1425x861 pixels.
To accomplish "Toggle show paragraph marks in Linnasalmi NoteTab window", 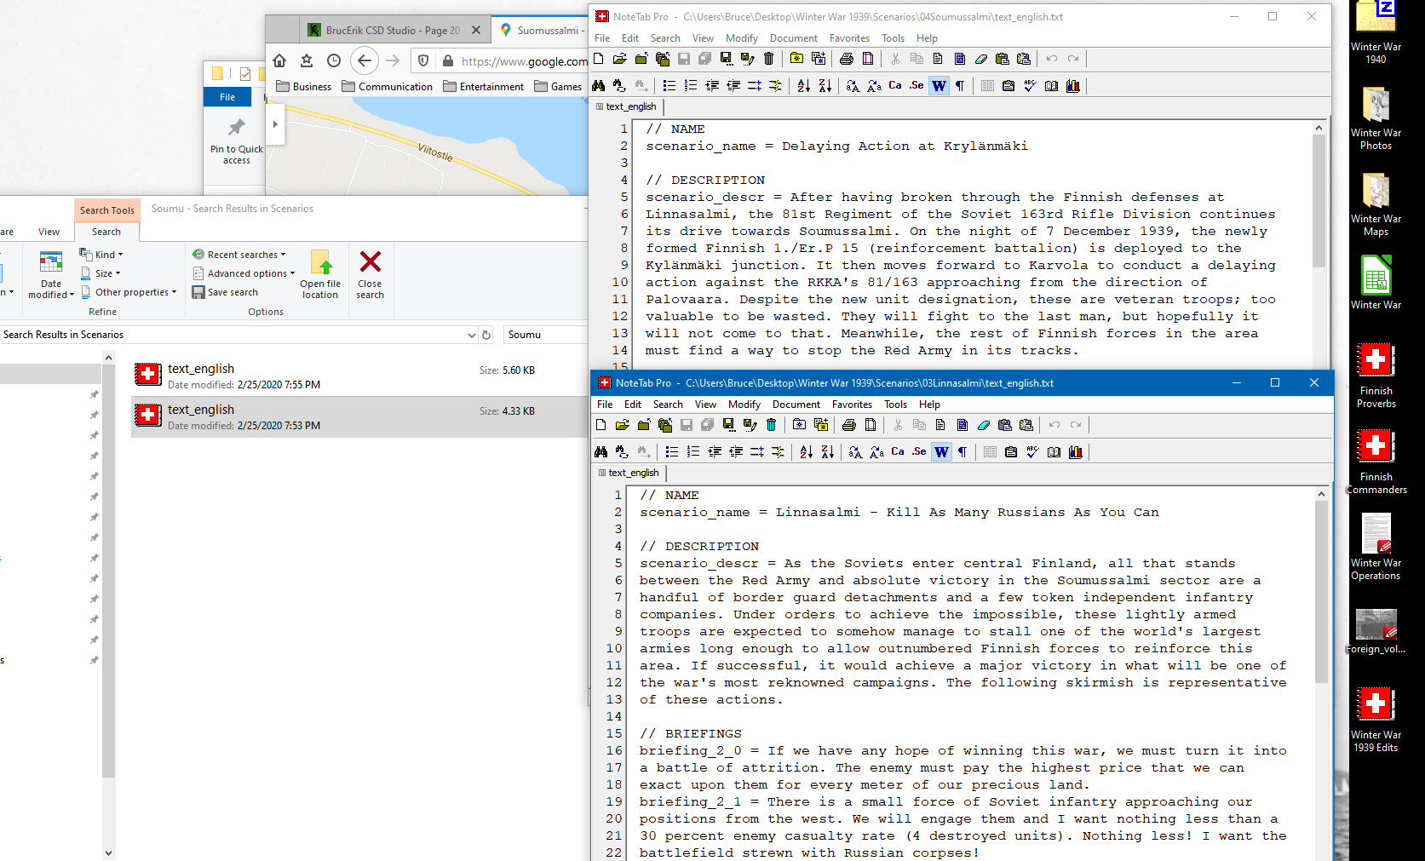I will (x=962, y=452).
